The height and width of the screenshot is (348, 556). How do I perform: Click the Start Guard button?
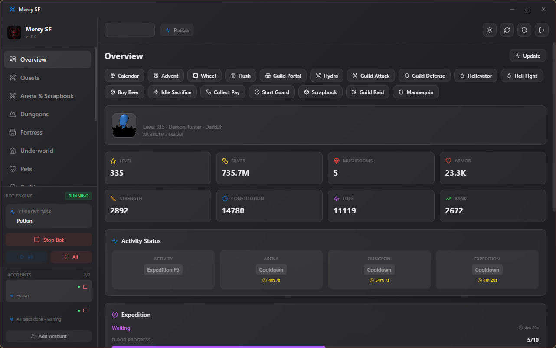point(272,92)
